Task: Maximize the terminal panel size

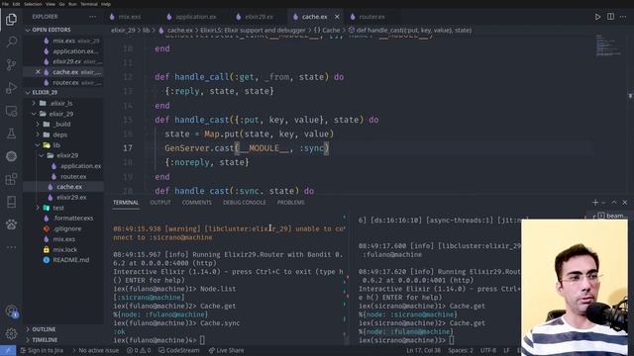Action: pos(614,202)
